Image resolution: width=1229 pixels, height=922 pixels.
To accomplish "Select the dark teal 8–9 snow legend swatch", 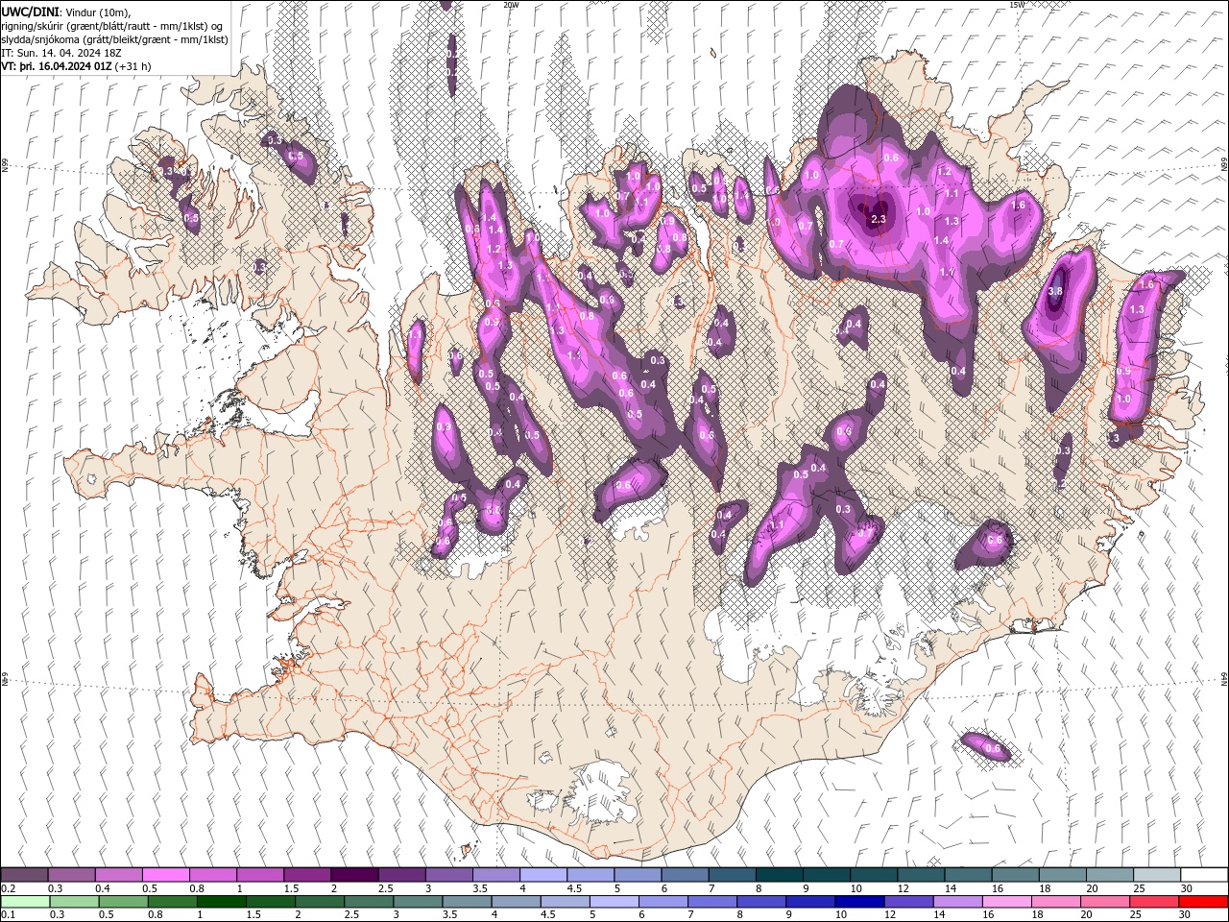I will click(780, 875).
